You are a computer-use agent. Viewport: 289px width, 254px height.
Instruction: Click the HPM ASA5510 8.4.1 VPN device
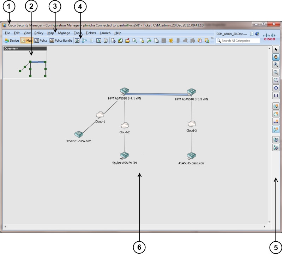click(125, 91)
